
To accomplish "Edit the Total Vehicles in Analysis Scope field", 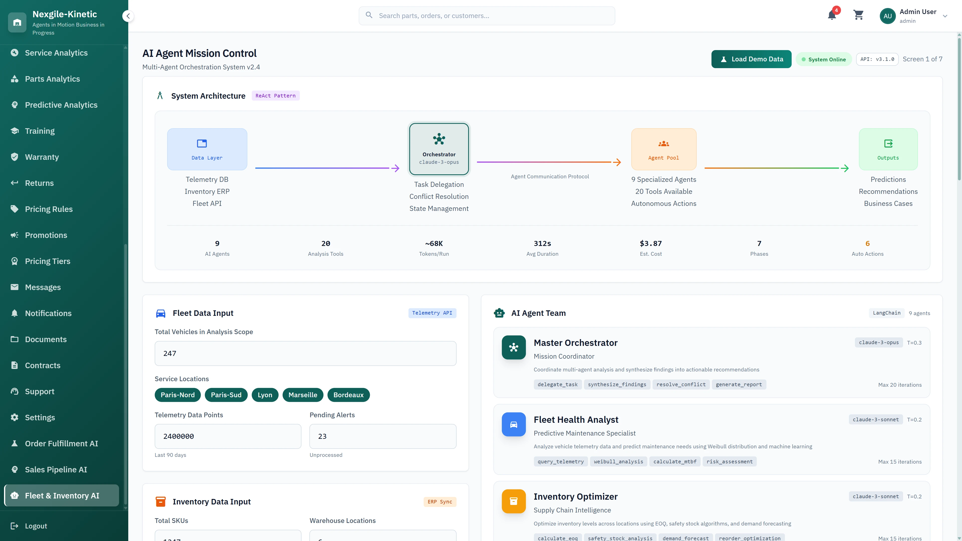I will coord(305,353).
